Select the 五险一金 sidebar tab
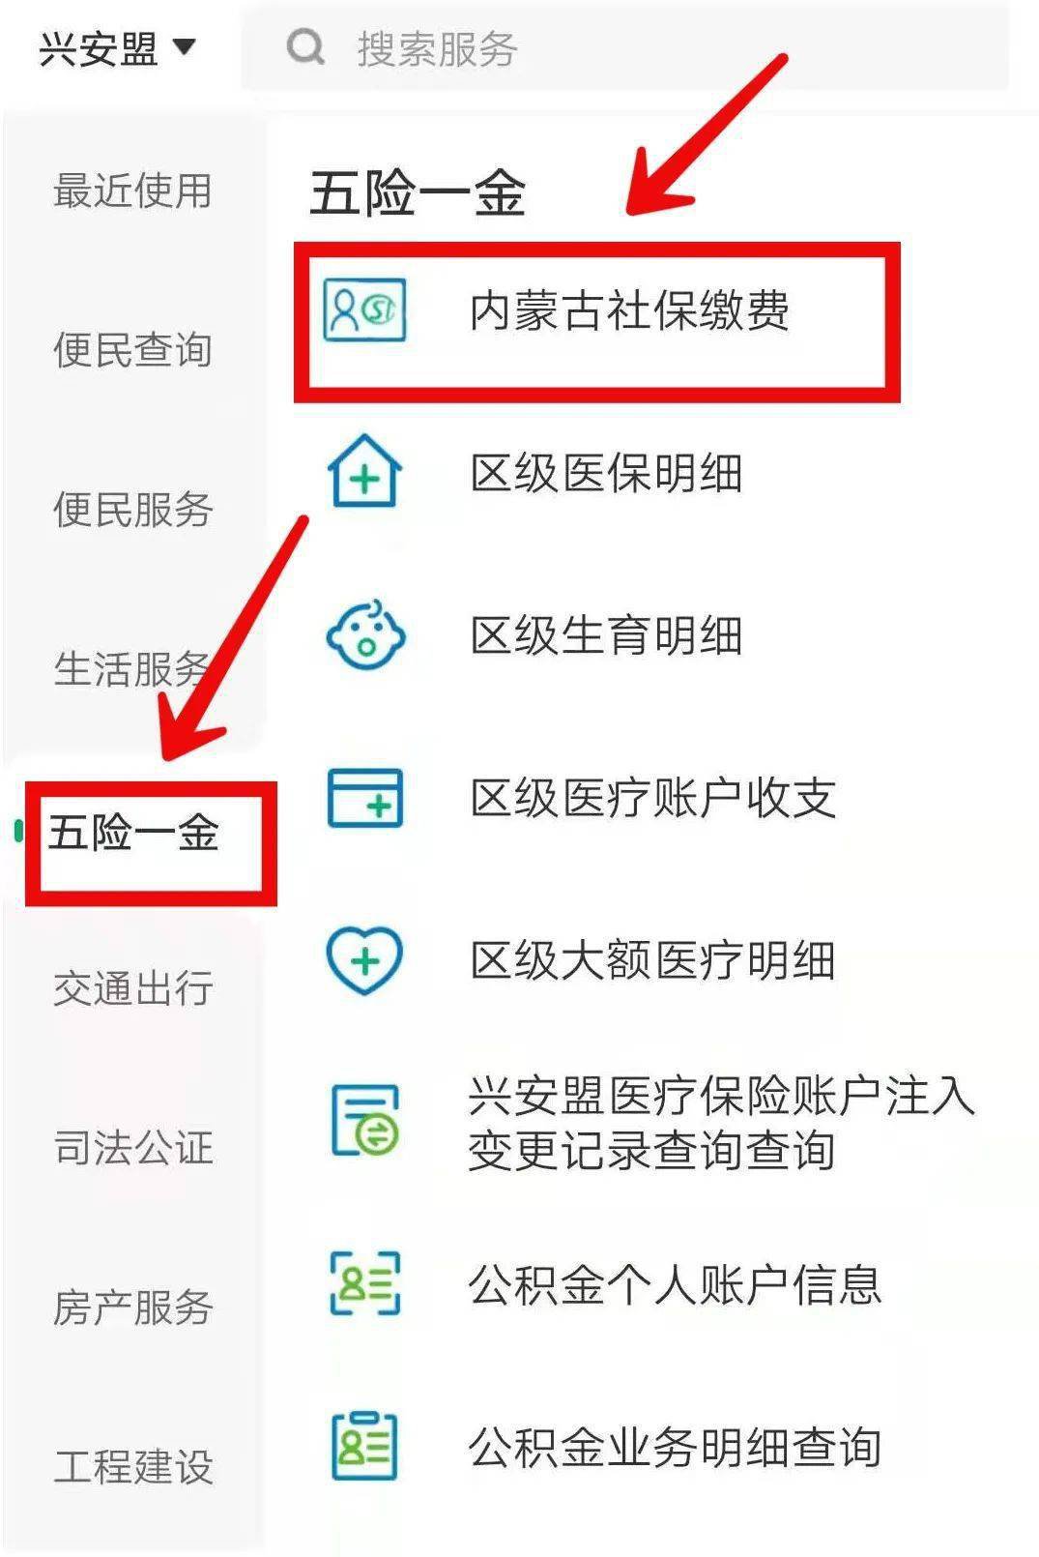This screenshot has height=1557, width=1039. (134, 833)
